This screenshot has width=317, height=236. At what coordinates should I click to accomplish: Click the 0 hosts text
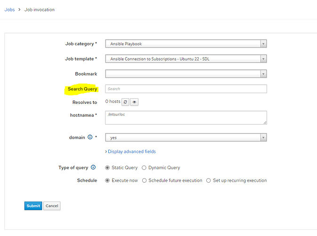[x=113, y=101]
